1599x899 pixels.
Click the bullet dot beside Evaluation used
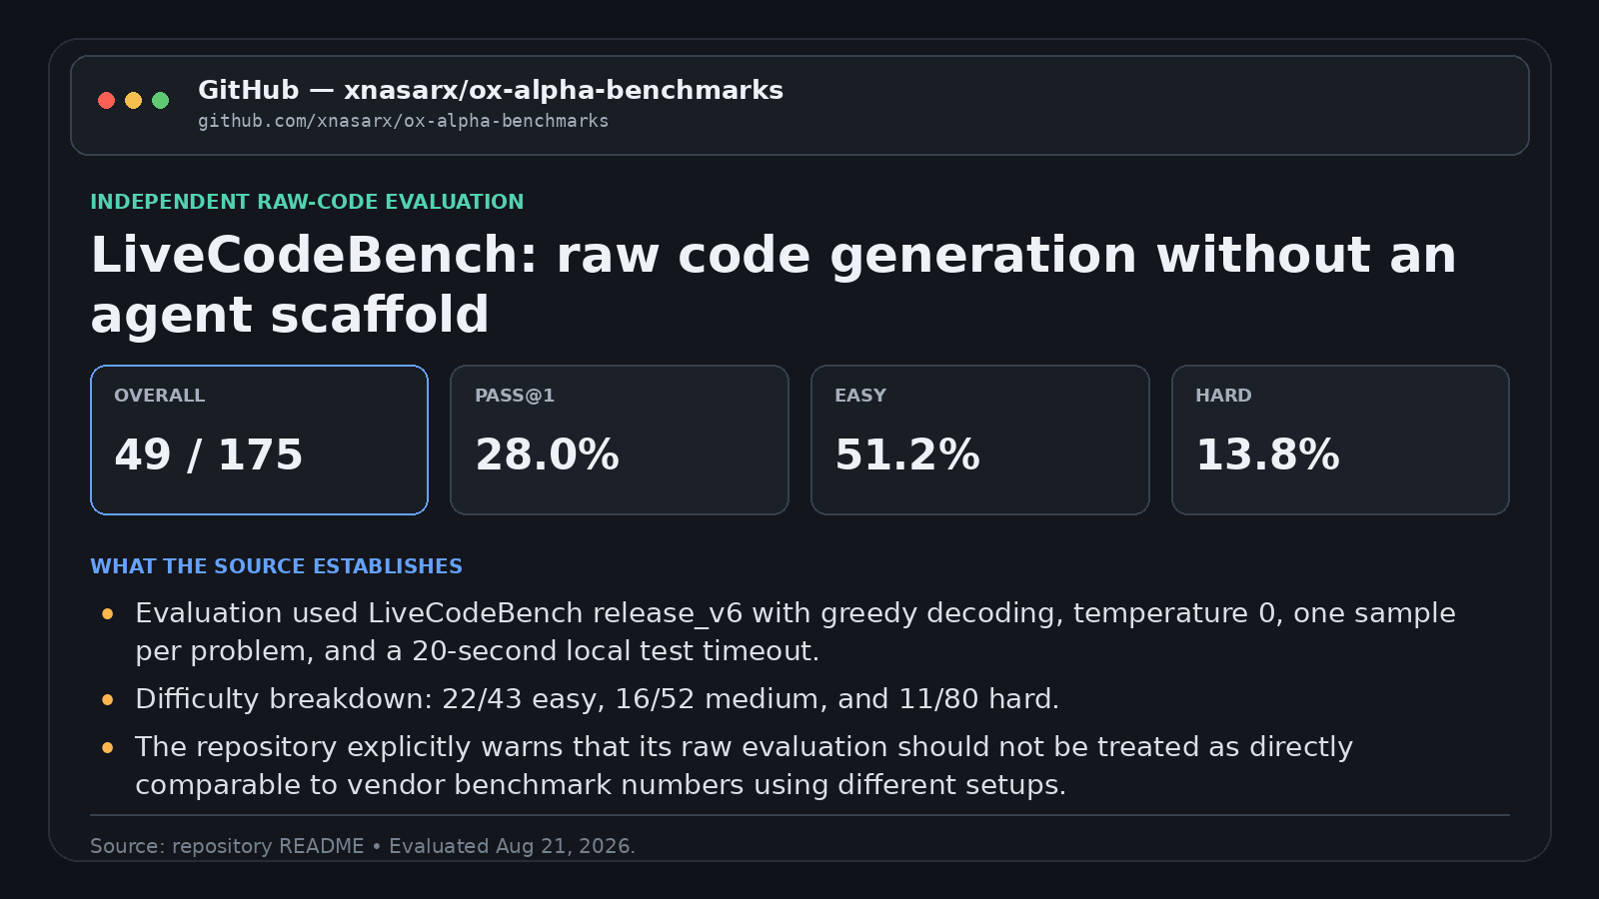(x=108, y=613)
